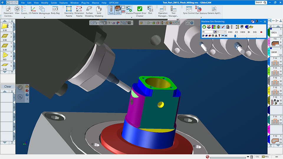283x159 pixels.
Task: Open the Solids menu
Action: coord(54,3)
